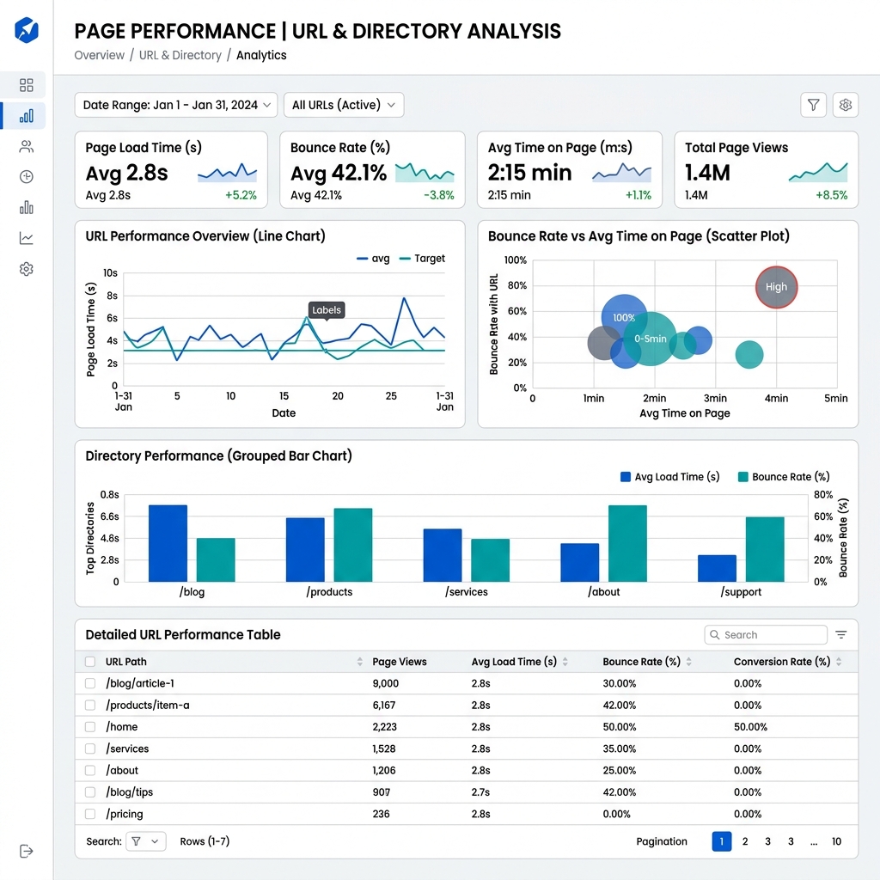Click the Page Views column header

[x=400, y=662]
